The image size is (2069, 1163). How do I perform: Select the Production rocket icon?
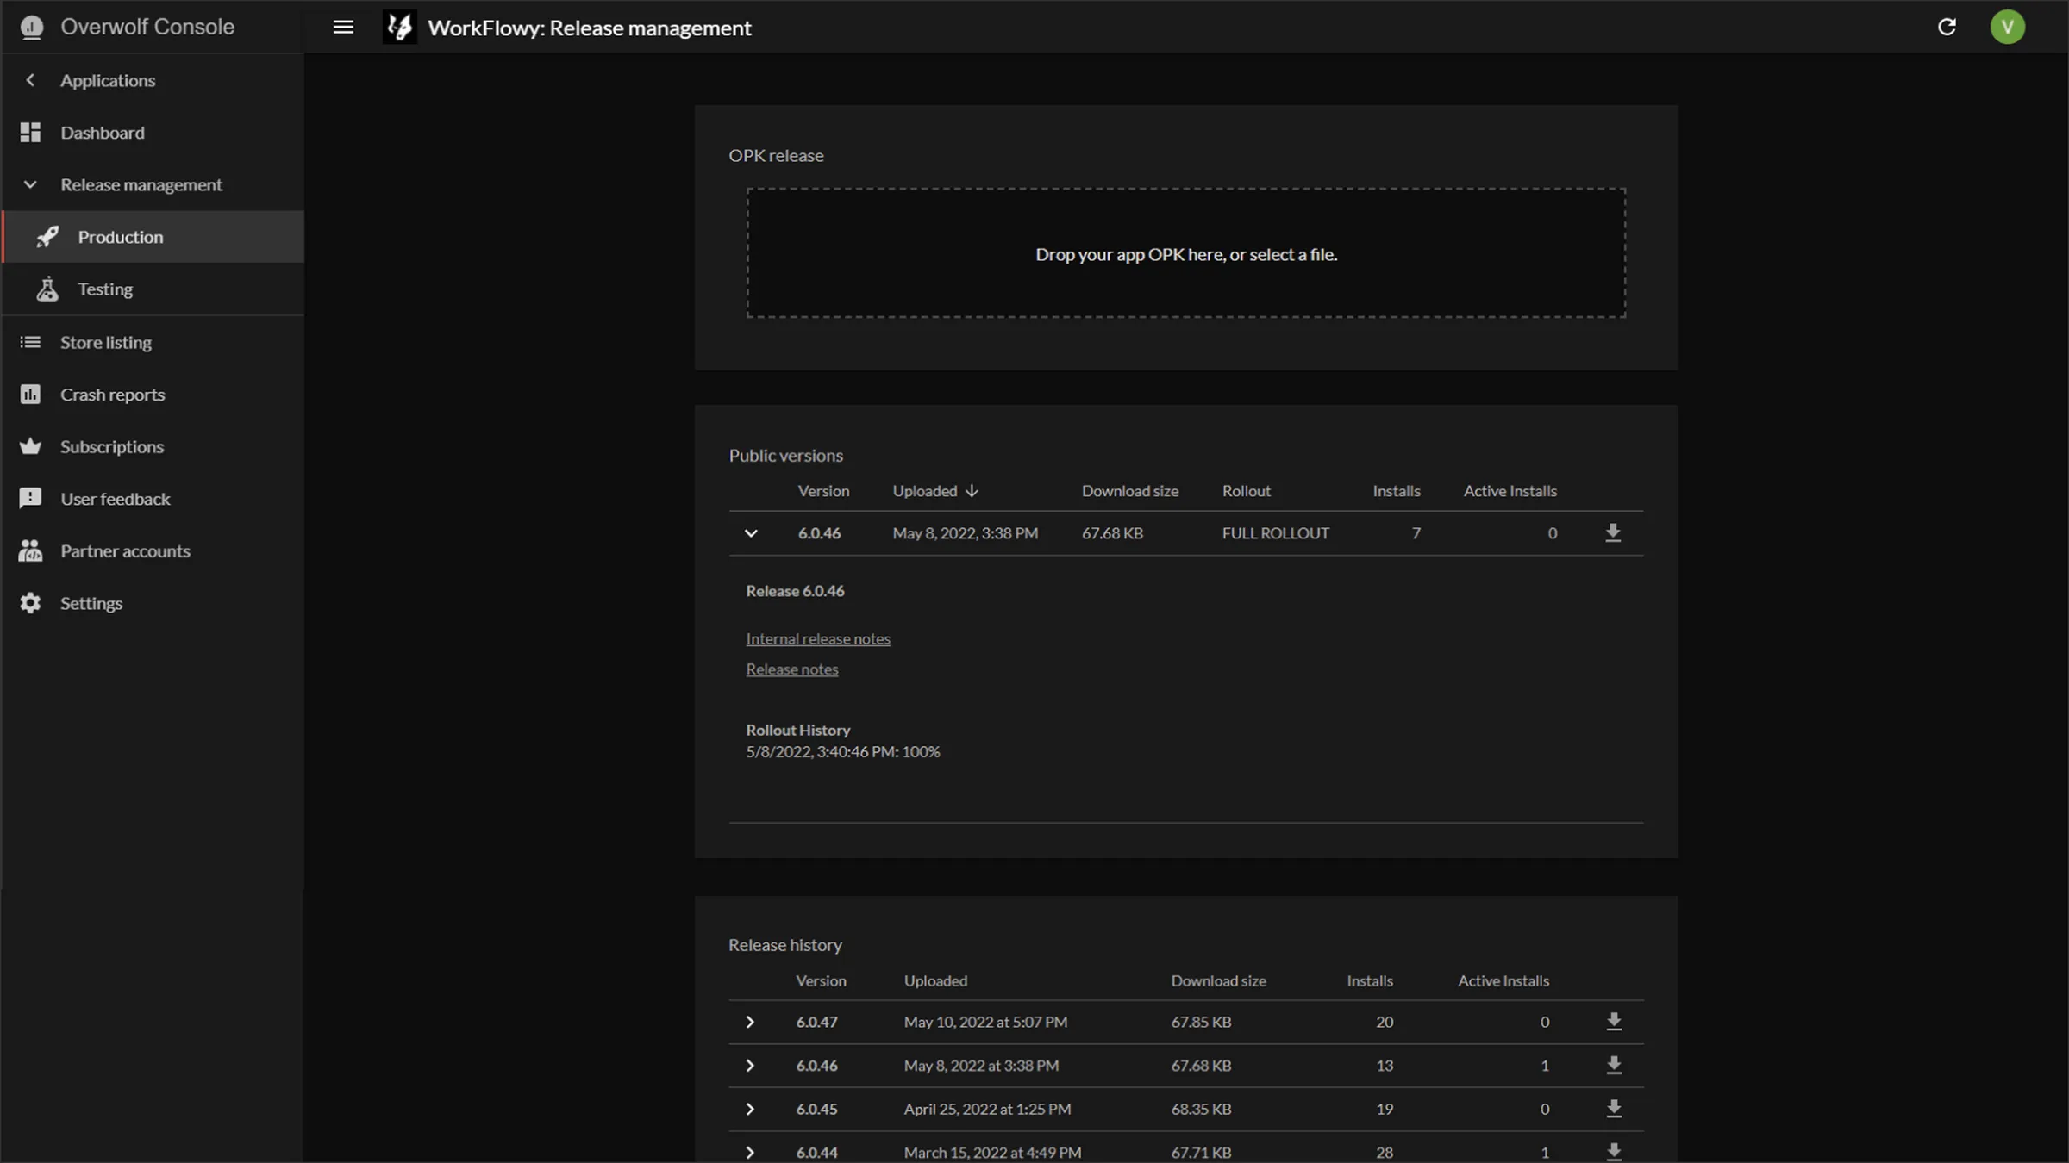tap(47, 236)
